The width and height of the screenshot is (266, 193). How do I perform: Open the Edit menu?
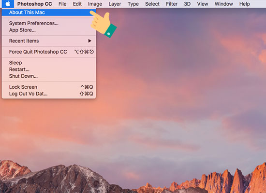tap(77, 4)
